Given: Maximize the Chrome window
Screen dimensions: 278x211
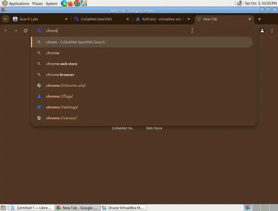Looking at the screenshot, I should pyautogui.click(x=268, y=10).
